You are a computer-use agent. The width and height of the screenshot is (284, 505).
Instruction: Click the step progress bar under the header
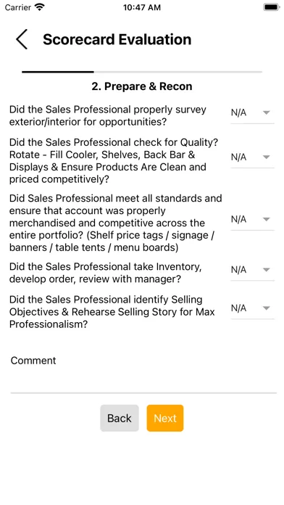click(142, 72)
